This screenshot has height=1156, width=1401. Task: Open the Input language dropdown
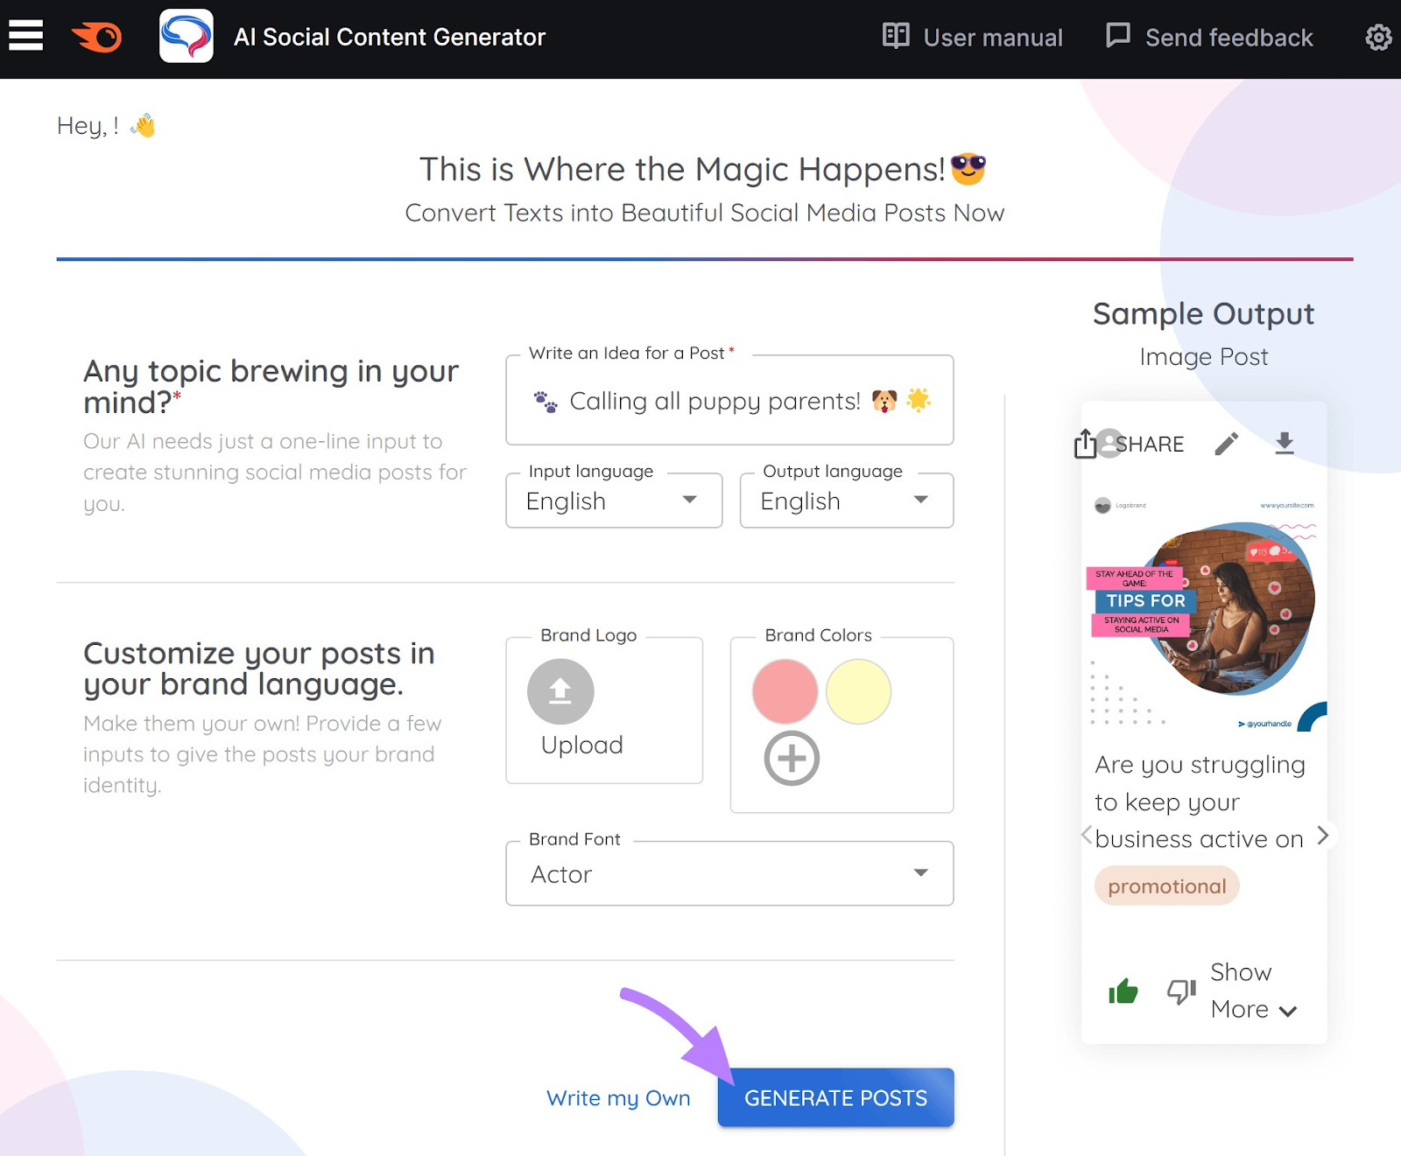613,501
